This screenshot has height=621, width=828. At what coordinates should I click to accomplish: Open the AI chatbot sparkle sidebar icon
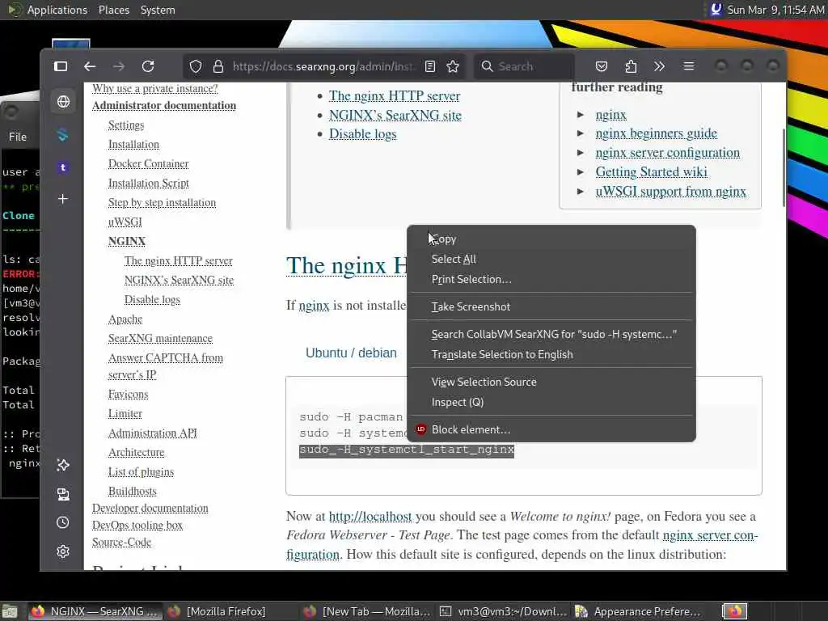(x=63, y=465)
